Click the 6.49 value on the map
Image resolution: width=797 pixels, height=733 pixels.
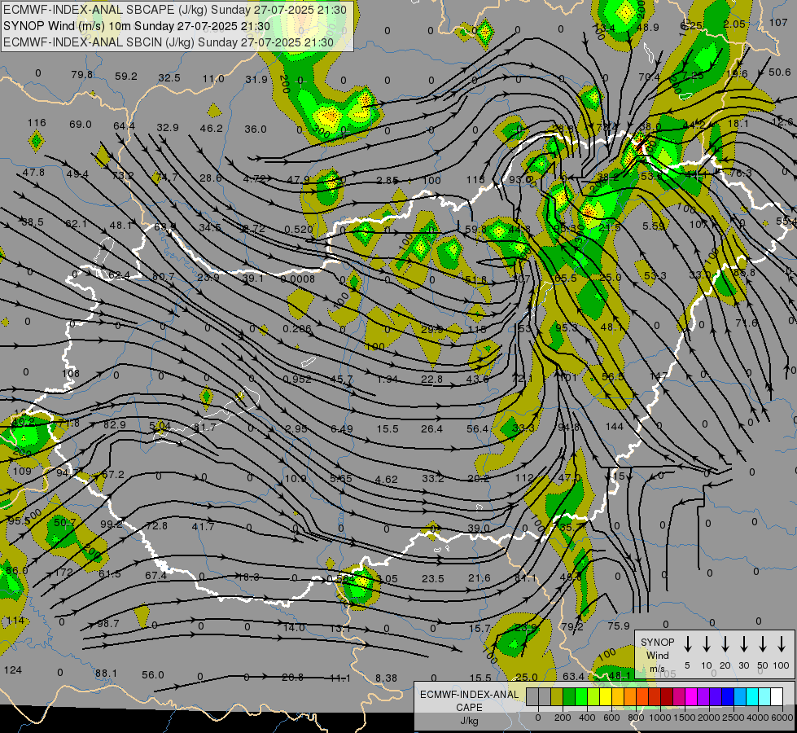(342, 429)
